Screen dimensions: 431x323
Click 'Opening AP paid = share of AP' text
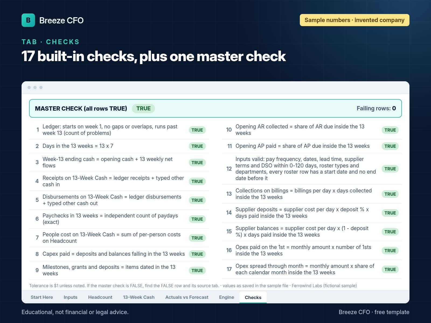click(303, 146)
